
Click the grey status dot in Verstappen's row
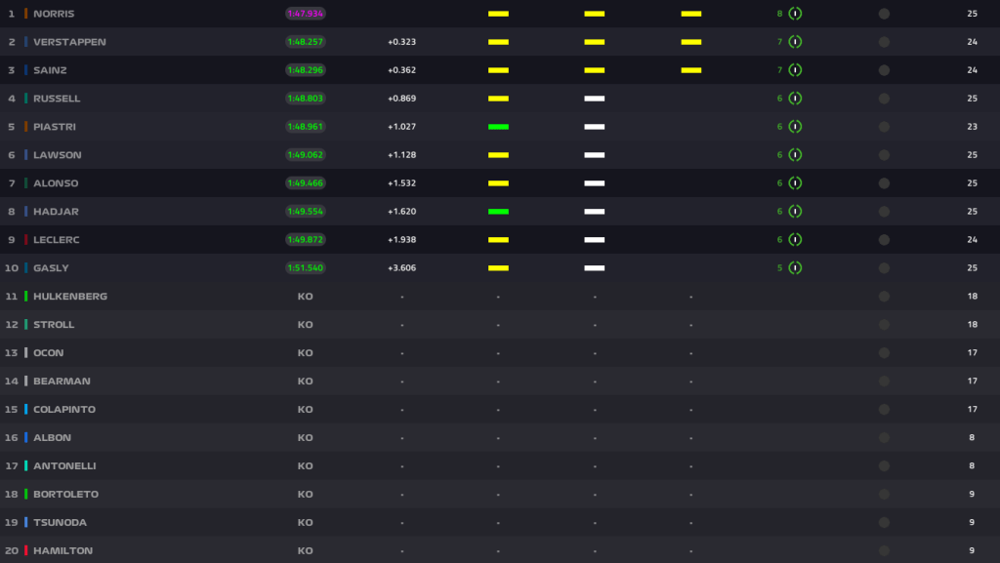(884, 42)
